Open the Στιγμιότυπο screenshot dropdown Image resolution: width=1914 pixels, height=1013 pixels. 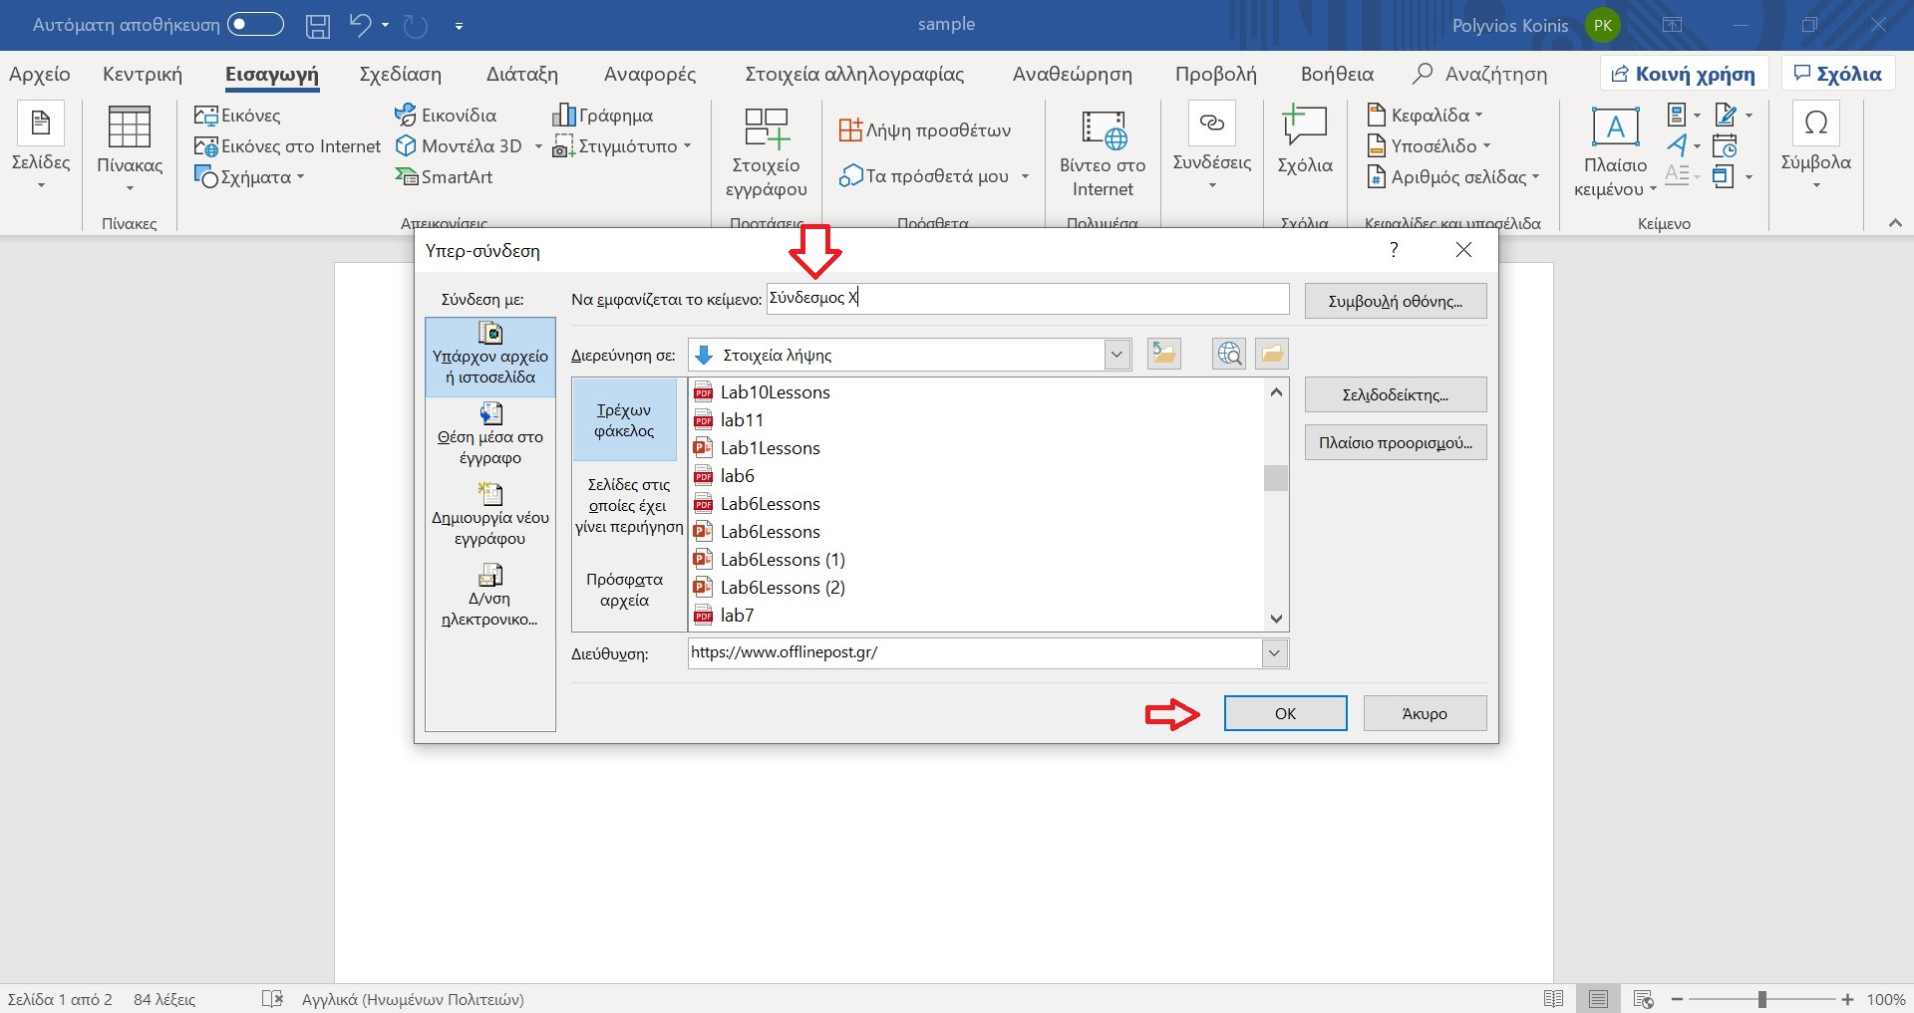click(x=622, y=146)
